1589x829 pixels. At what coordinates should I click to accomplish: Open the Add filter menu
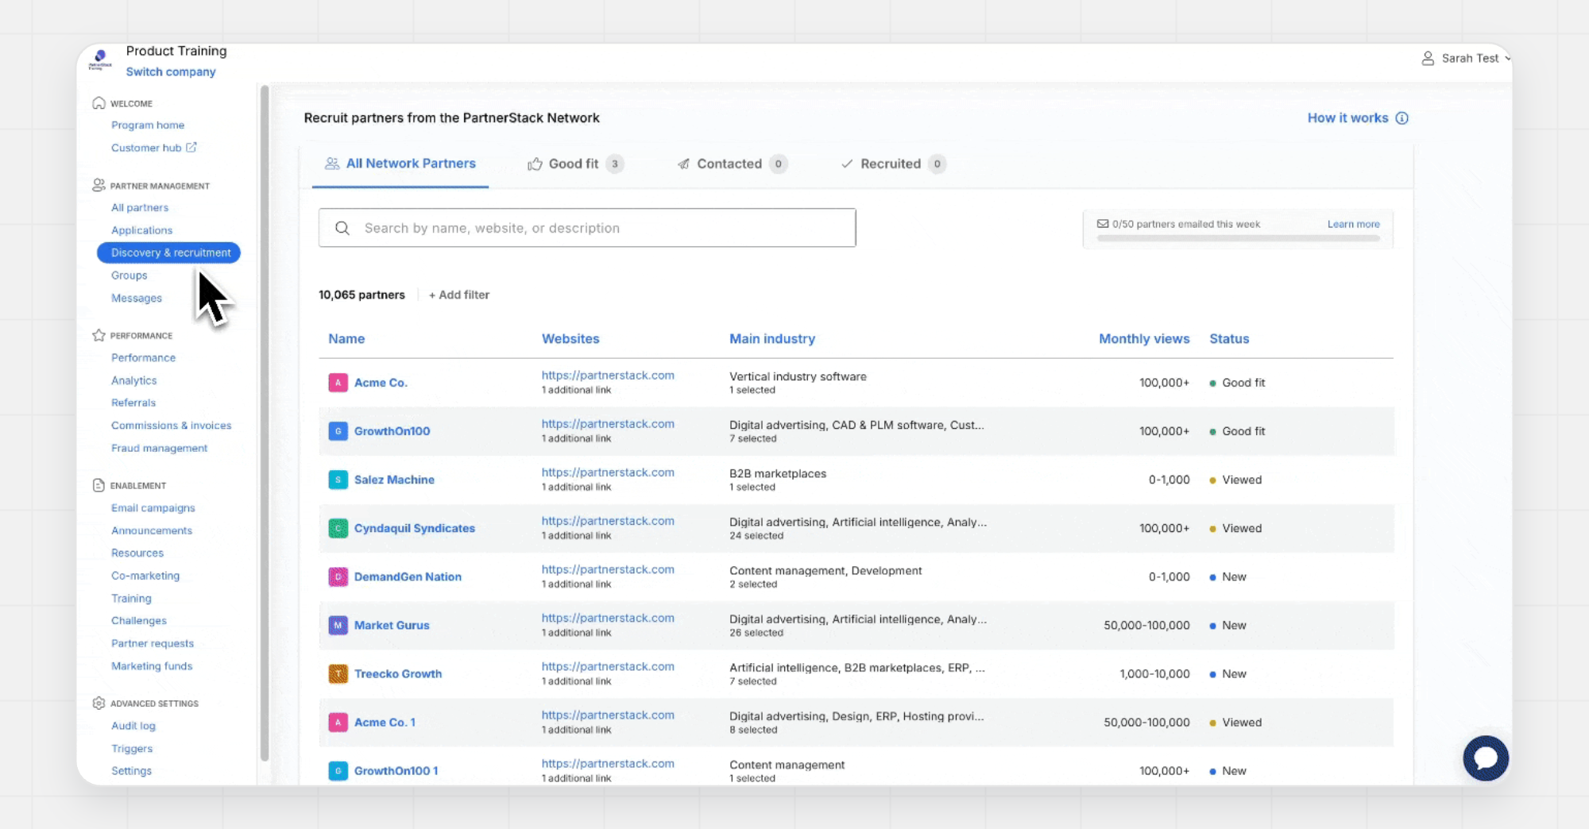coord(459,295)
